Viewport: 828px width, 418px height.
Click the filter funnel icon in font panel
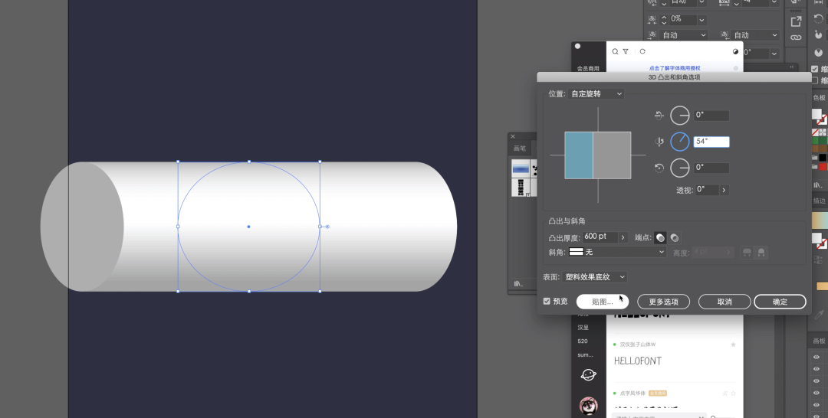pos(626,51)
